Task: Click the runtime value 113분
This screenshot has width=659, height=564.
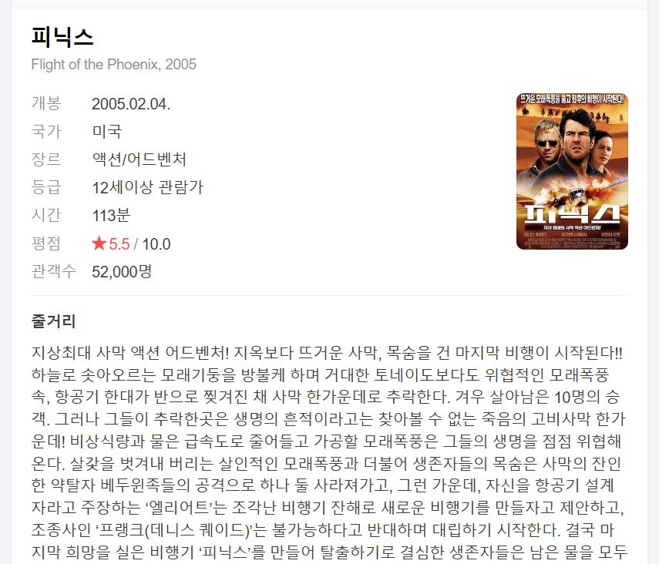Action: point(111,215)
